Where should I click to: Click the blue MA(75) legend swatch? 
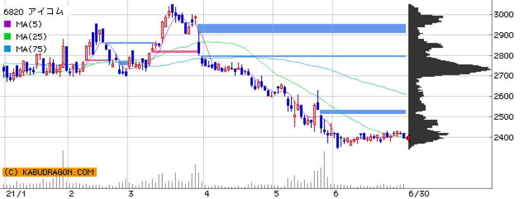pos(7,48)
